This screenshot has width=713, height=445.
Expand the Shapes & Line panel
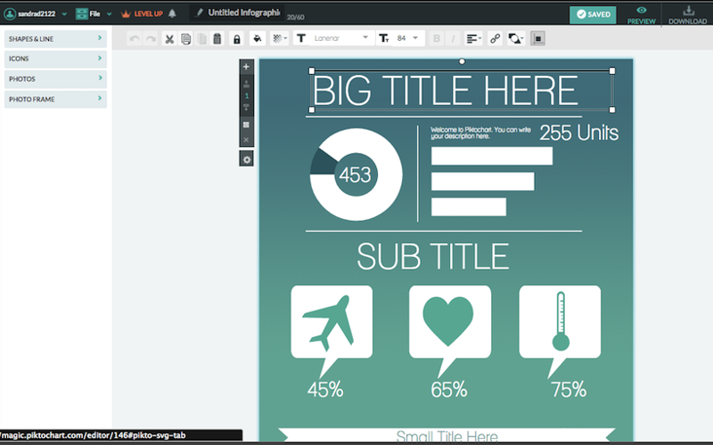coord(55,39)
